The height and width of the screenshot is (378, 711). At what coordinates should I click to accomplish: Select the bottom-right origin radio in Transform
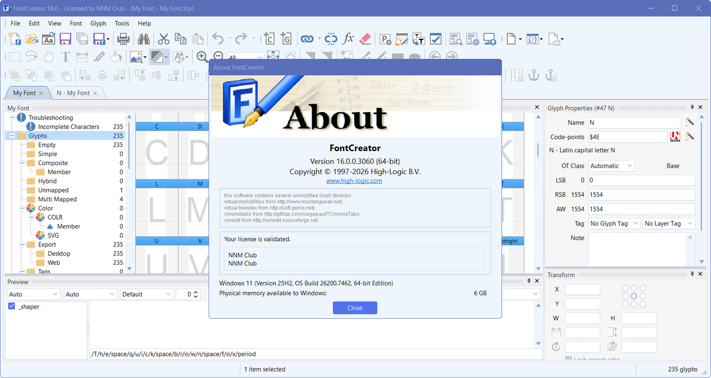click(642, 304)
